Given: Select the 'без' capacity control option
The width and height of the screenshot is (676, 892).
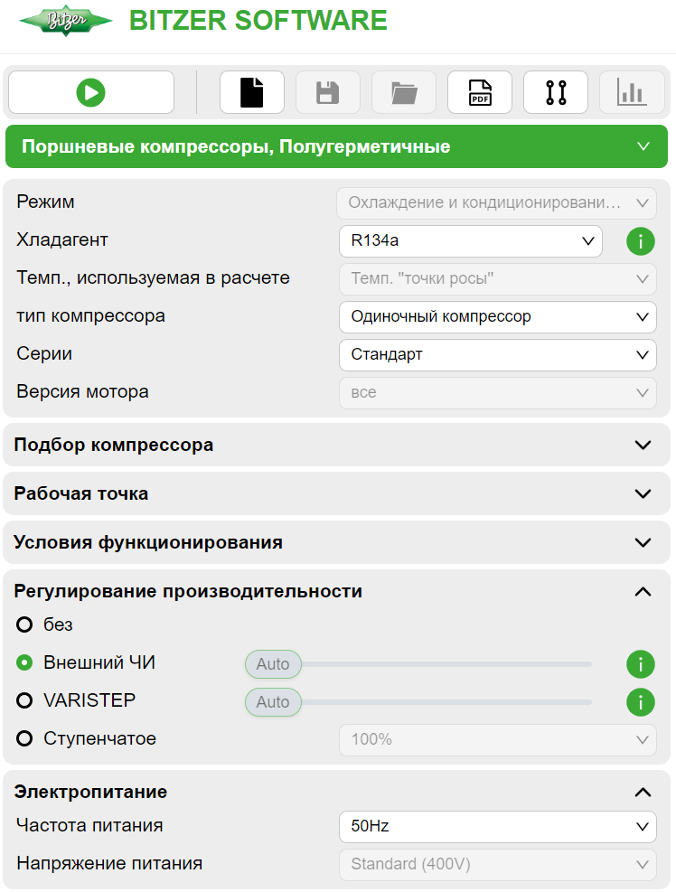Looking at the screenshot, I should tap(24, 624).
